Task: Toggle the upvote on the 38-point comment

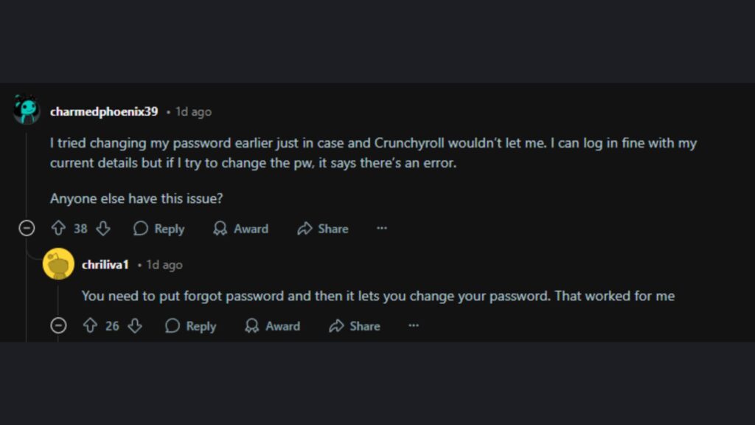Action: point(57,229)
